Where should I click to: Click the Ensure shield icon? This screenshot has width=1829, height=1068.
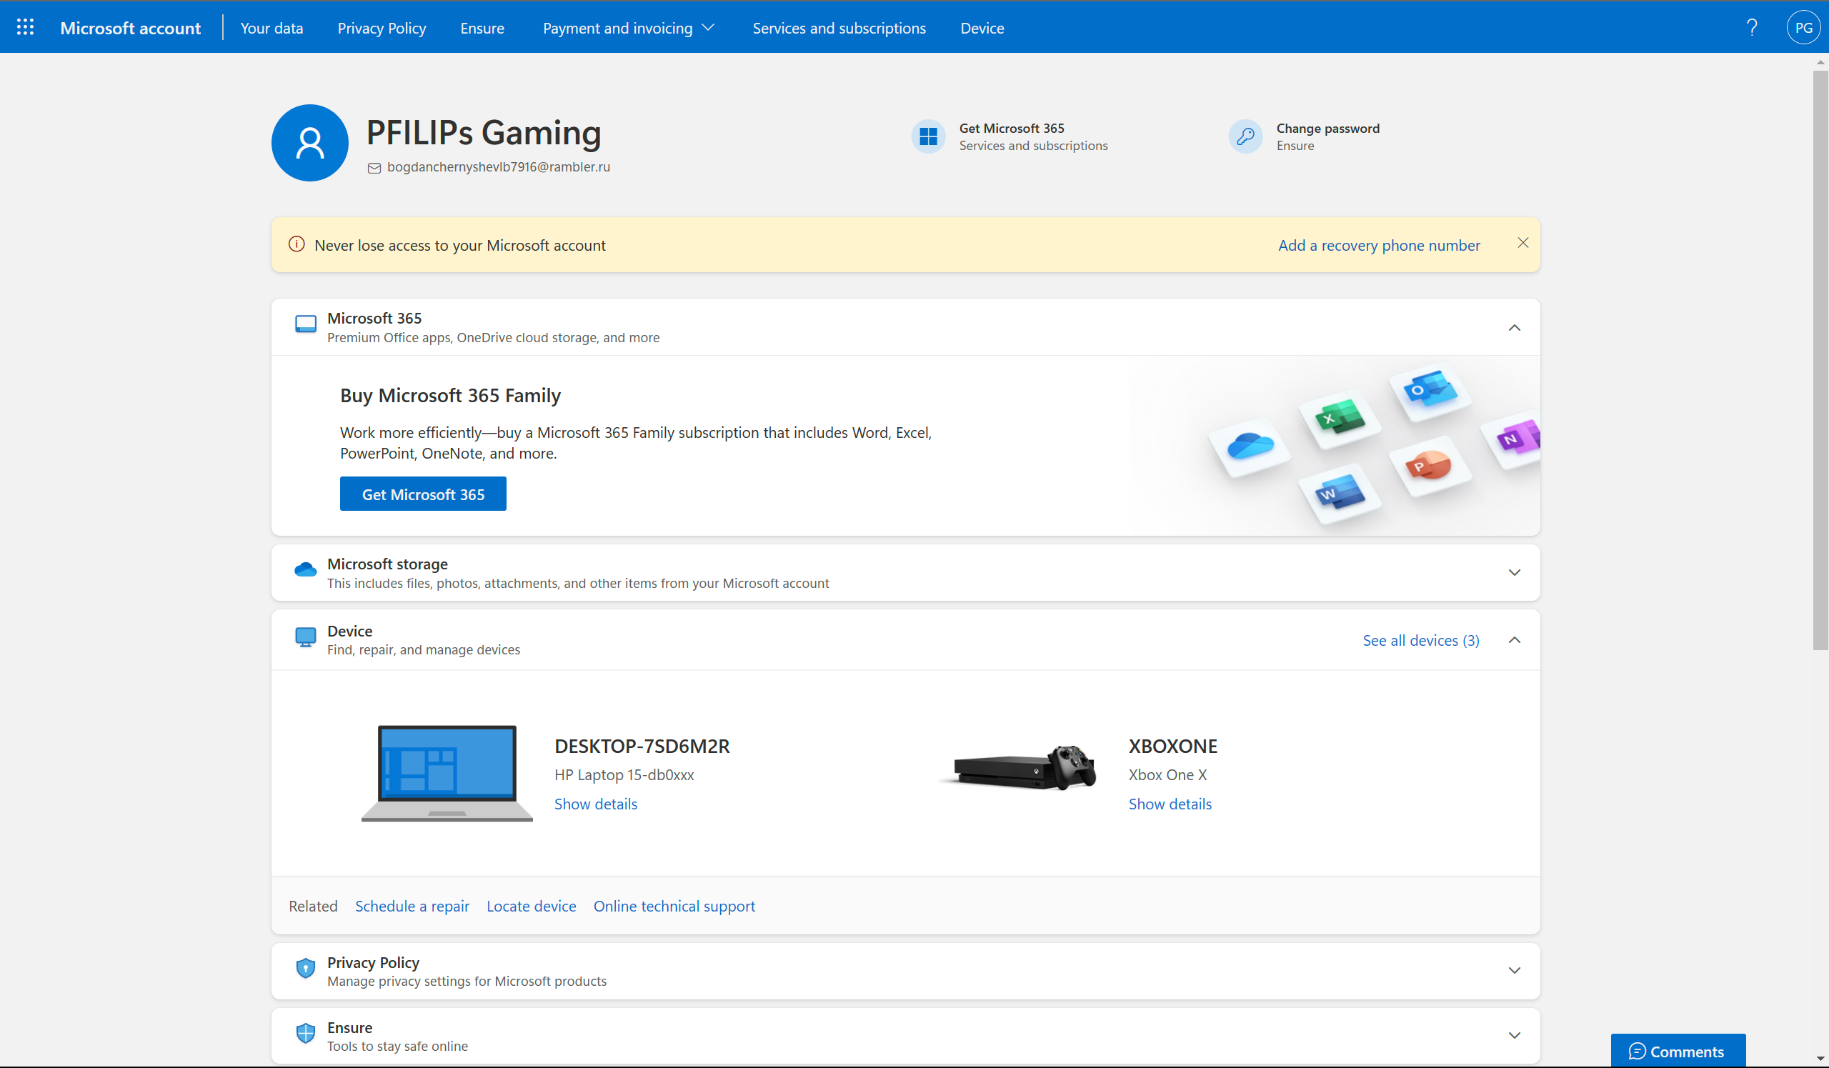click(x=306, y=1033)
